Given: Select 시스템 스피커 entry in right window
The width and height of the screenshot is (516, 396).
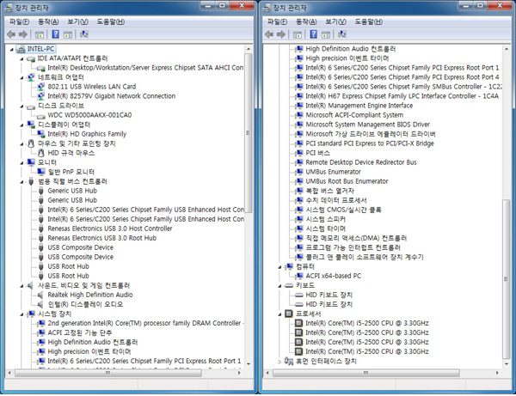Looking at the screenshot, I should pyautogui.click(x=325, y=220).
